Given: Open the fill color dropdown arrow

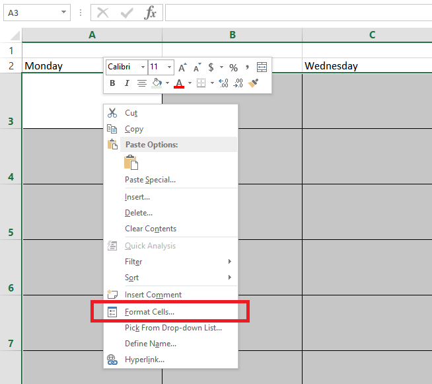Looking at the screenshot, I should [167, 83].
